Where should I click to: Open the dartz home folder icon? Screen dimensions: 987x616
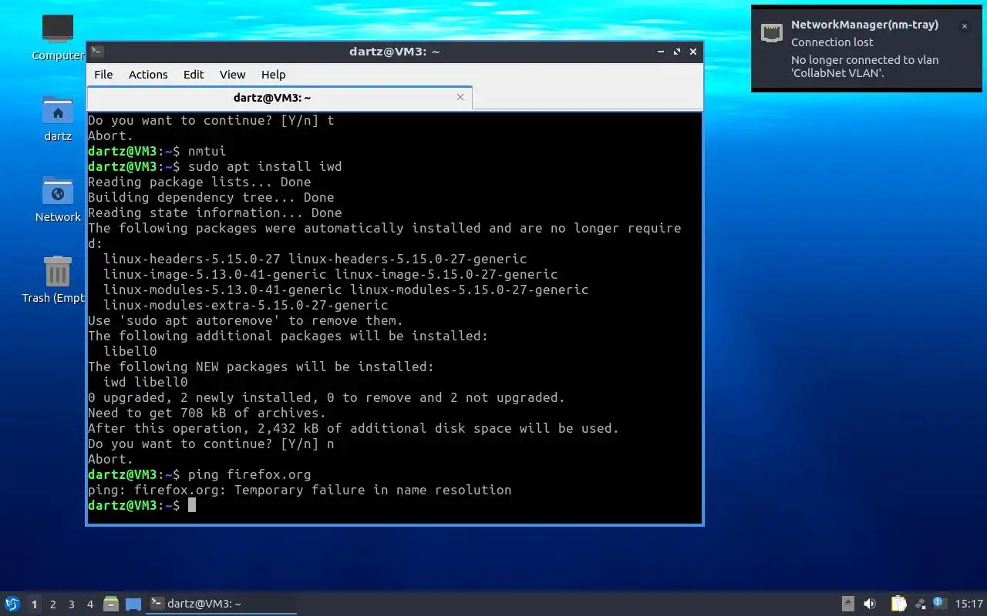(x=58, y=118)
